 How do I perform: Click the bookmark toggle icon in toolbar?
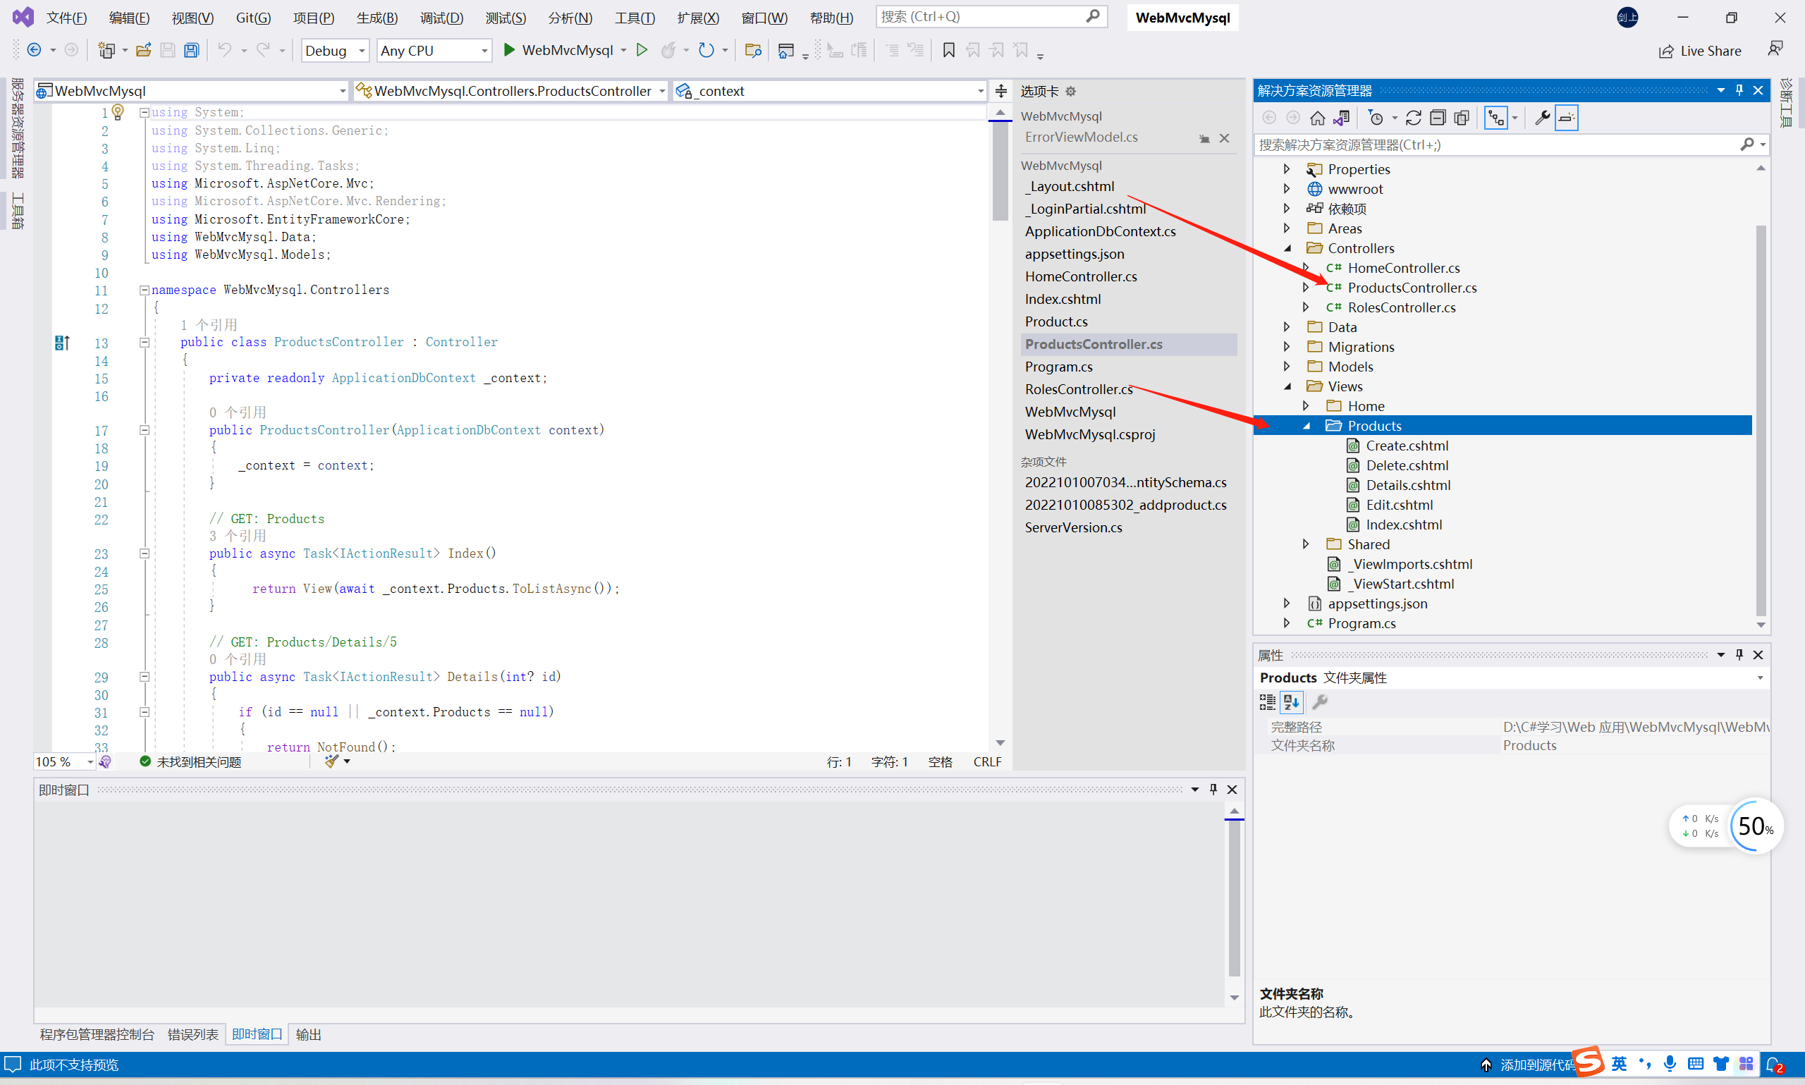click(948, 51)
